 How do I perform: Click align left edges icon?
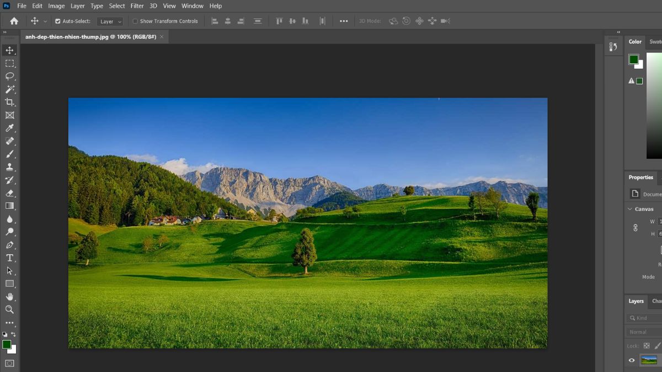point(215,21)
